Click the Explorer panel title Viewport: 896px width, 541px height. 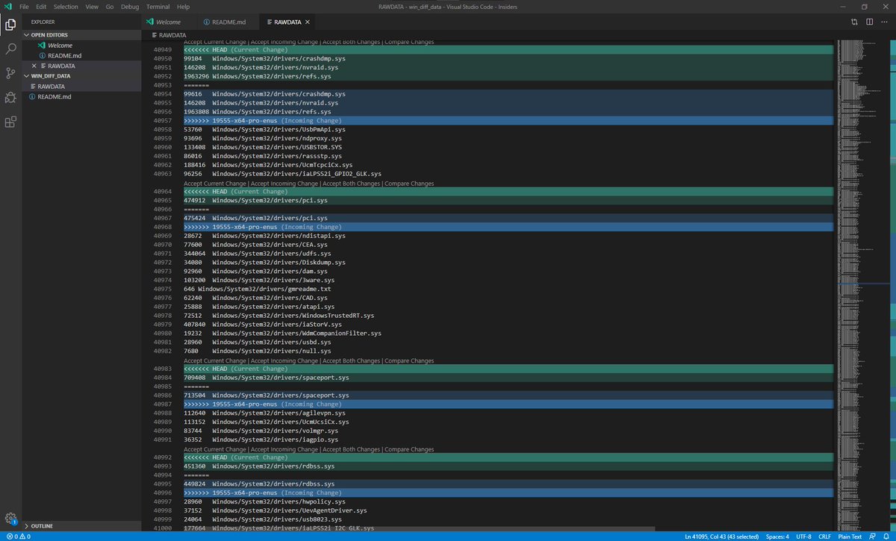tap(43, 22)
